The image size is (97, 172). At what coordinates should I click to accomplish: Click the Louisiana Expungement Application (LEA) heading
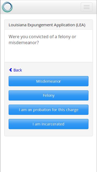click(x=47, y=25)
